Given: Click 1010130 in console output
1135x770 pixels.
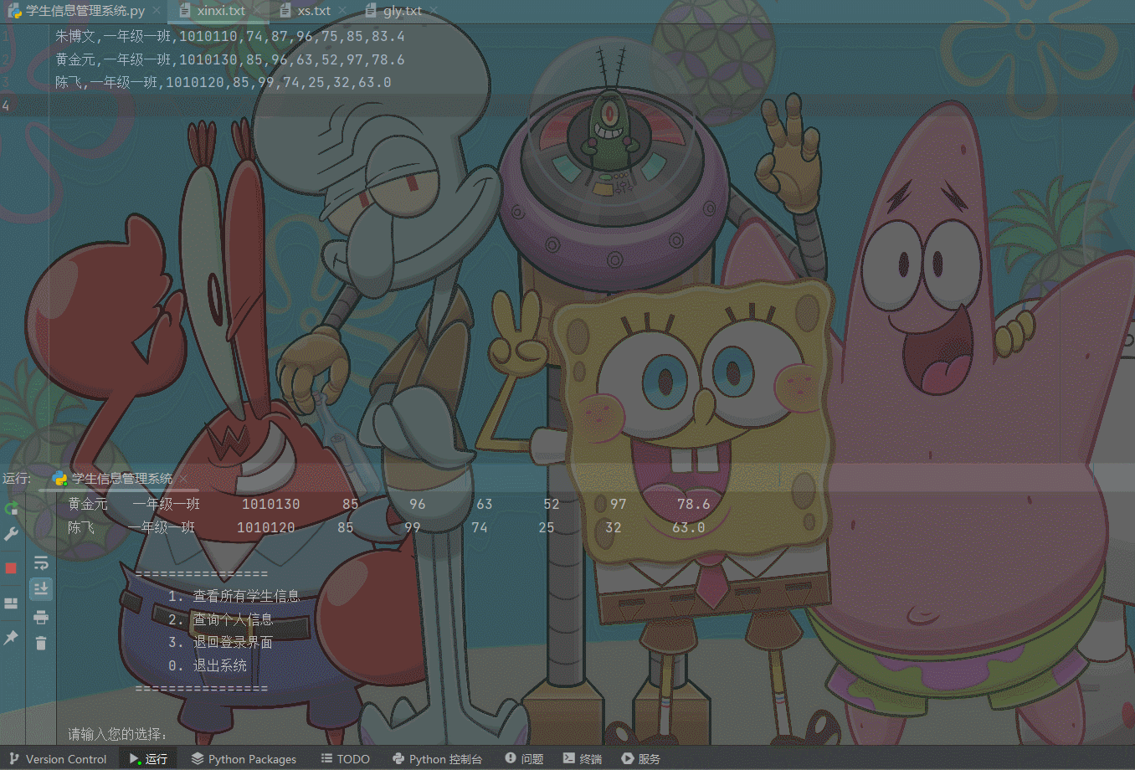Looking at the screenshot, I should coord(270,504).
